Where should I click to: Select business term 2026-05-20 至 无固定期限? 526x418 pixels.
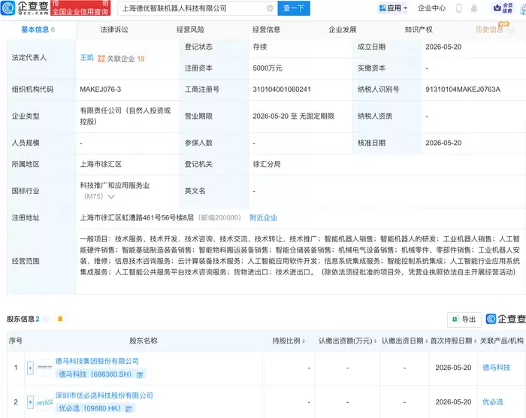point(294,117)
